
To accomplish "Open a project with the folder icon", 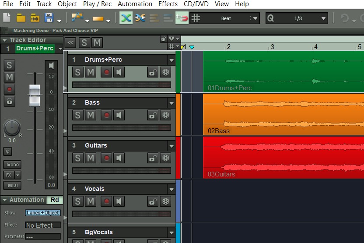I will [x=21, y=18].
